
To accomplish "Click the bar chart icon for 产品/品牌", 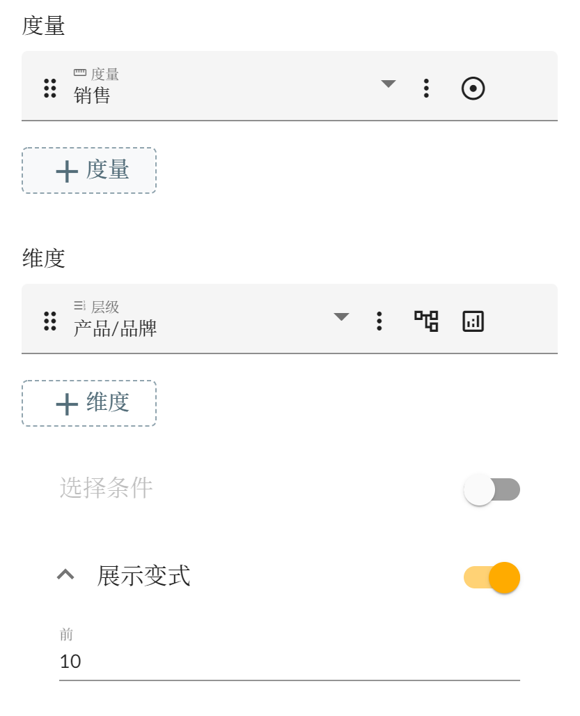I will [x=473, y=321].
